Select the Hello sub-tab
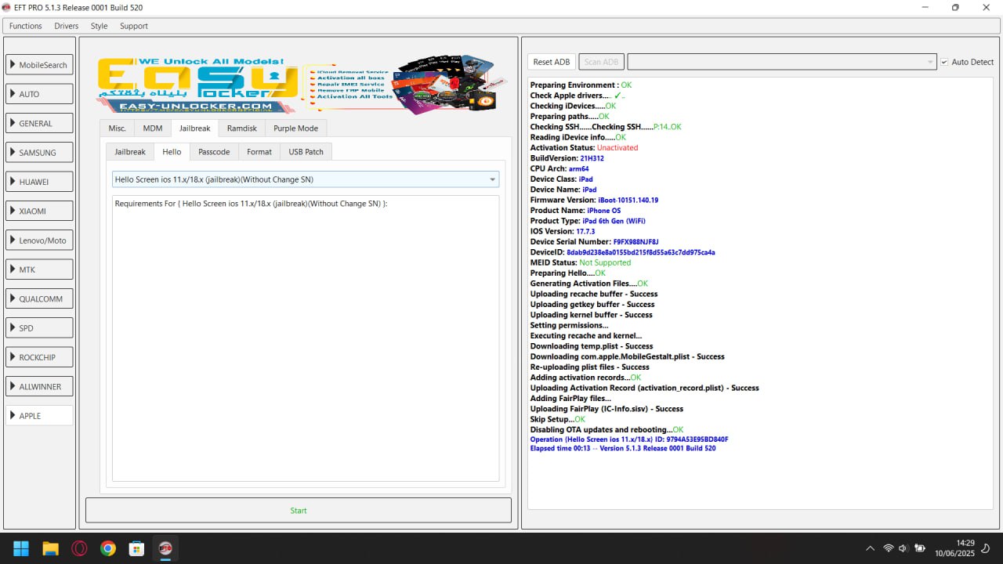The width and height of the screenshot is (1003, 564). point(172,151)
